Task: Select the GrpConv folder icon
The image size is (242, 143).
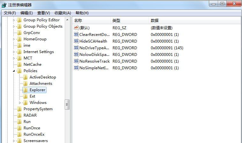Action: 19,33
